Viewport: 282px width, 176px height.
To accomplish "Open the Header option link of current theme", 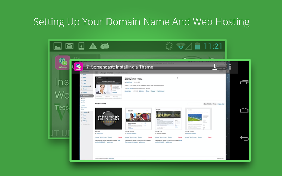I will pyautogui.click(x=153, y=91).
